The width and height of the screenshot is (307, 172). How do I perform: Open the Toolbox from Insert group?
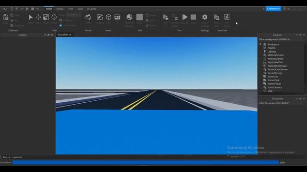pos(100,17)
